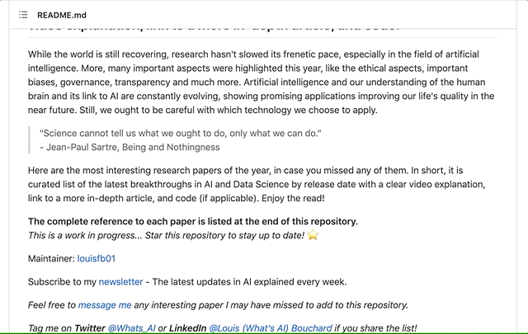This screenshot has width=528, height=334.
Task: Click the bold word 'Twitter'
Action: point(90,327)
